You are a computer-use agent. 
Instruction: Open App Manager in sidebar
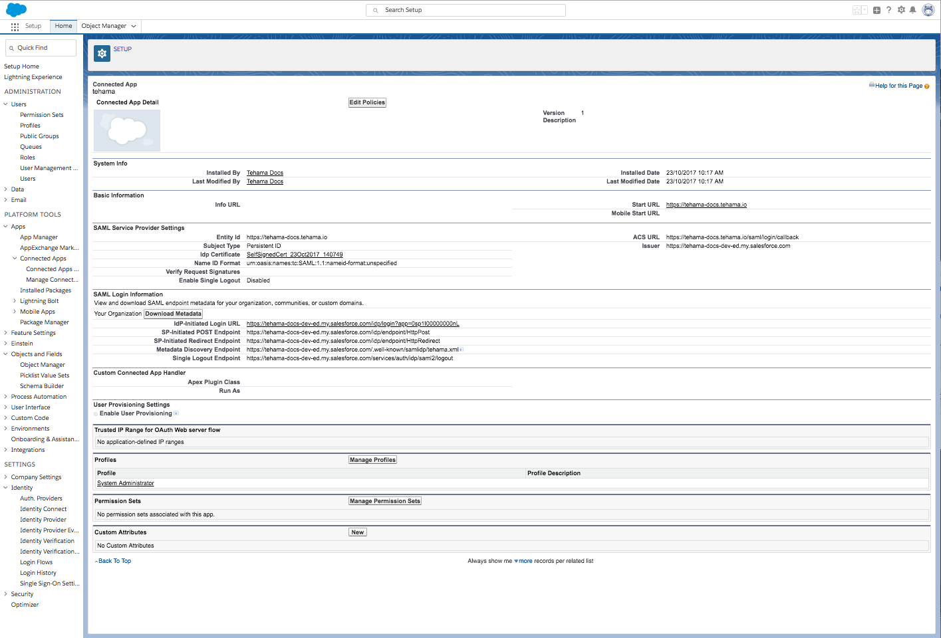(39, 237)
